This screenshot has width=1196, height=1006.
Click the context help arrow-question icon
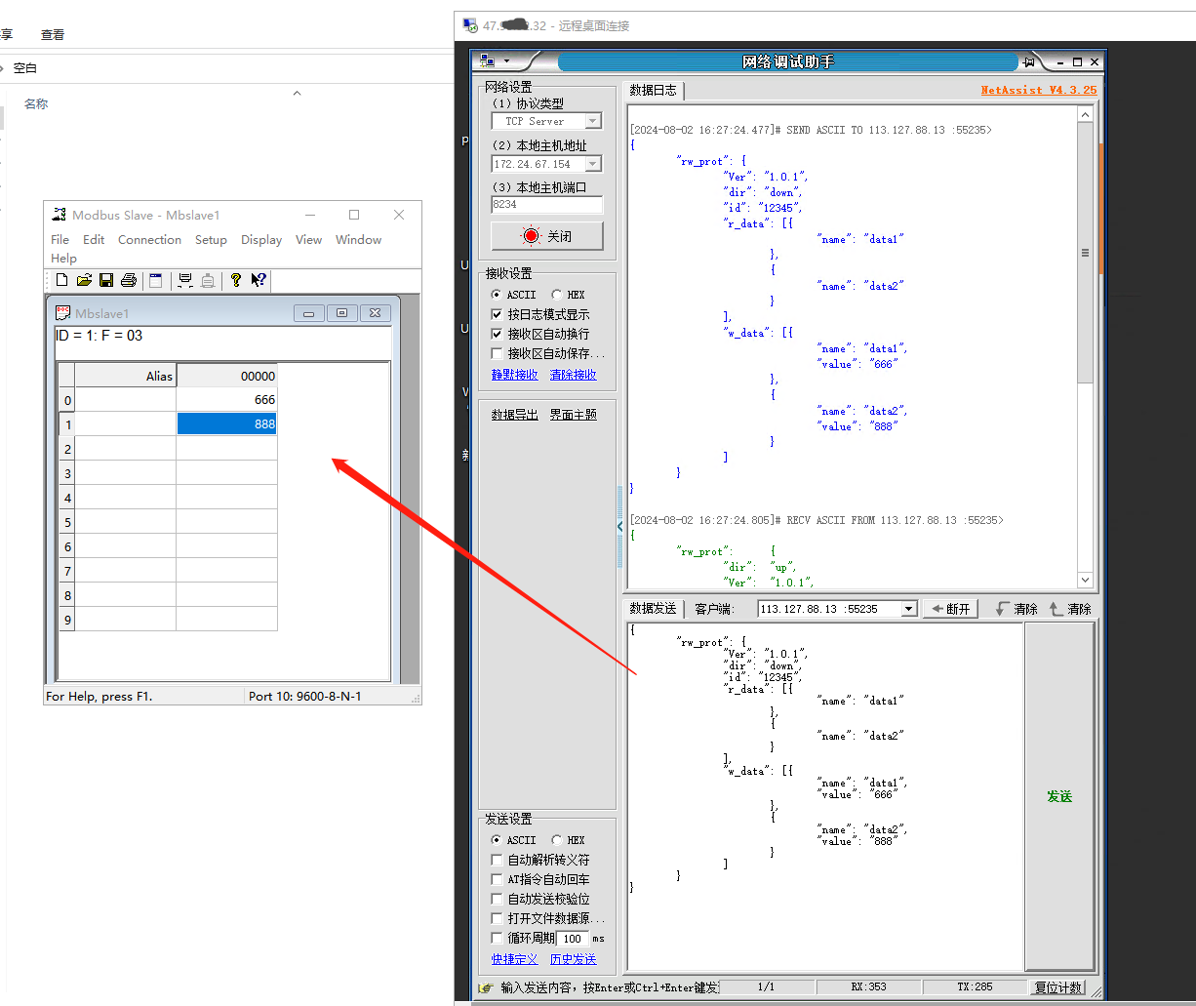pyautogui.click(x=258, y=281)
